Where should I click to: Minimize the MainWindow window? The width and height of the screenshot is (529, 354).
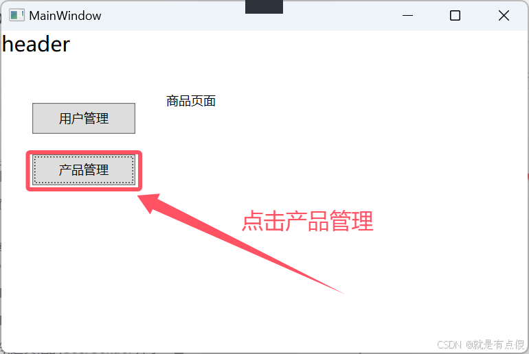(x=407, y=16)
